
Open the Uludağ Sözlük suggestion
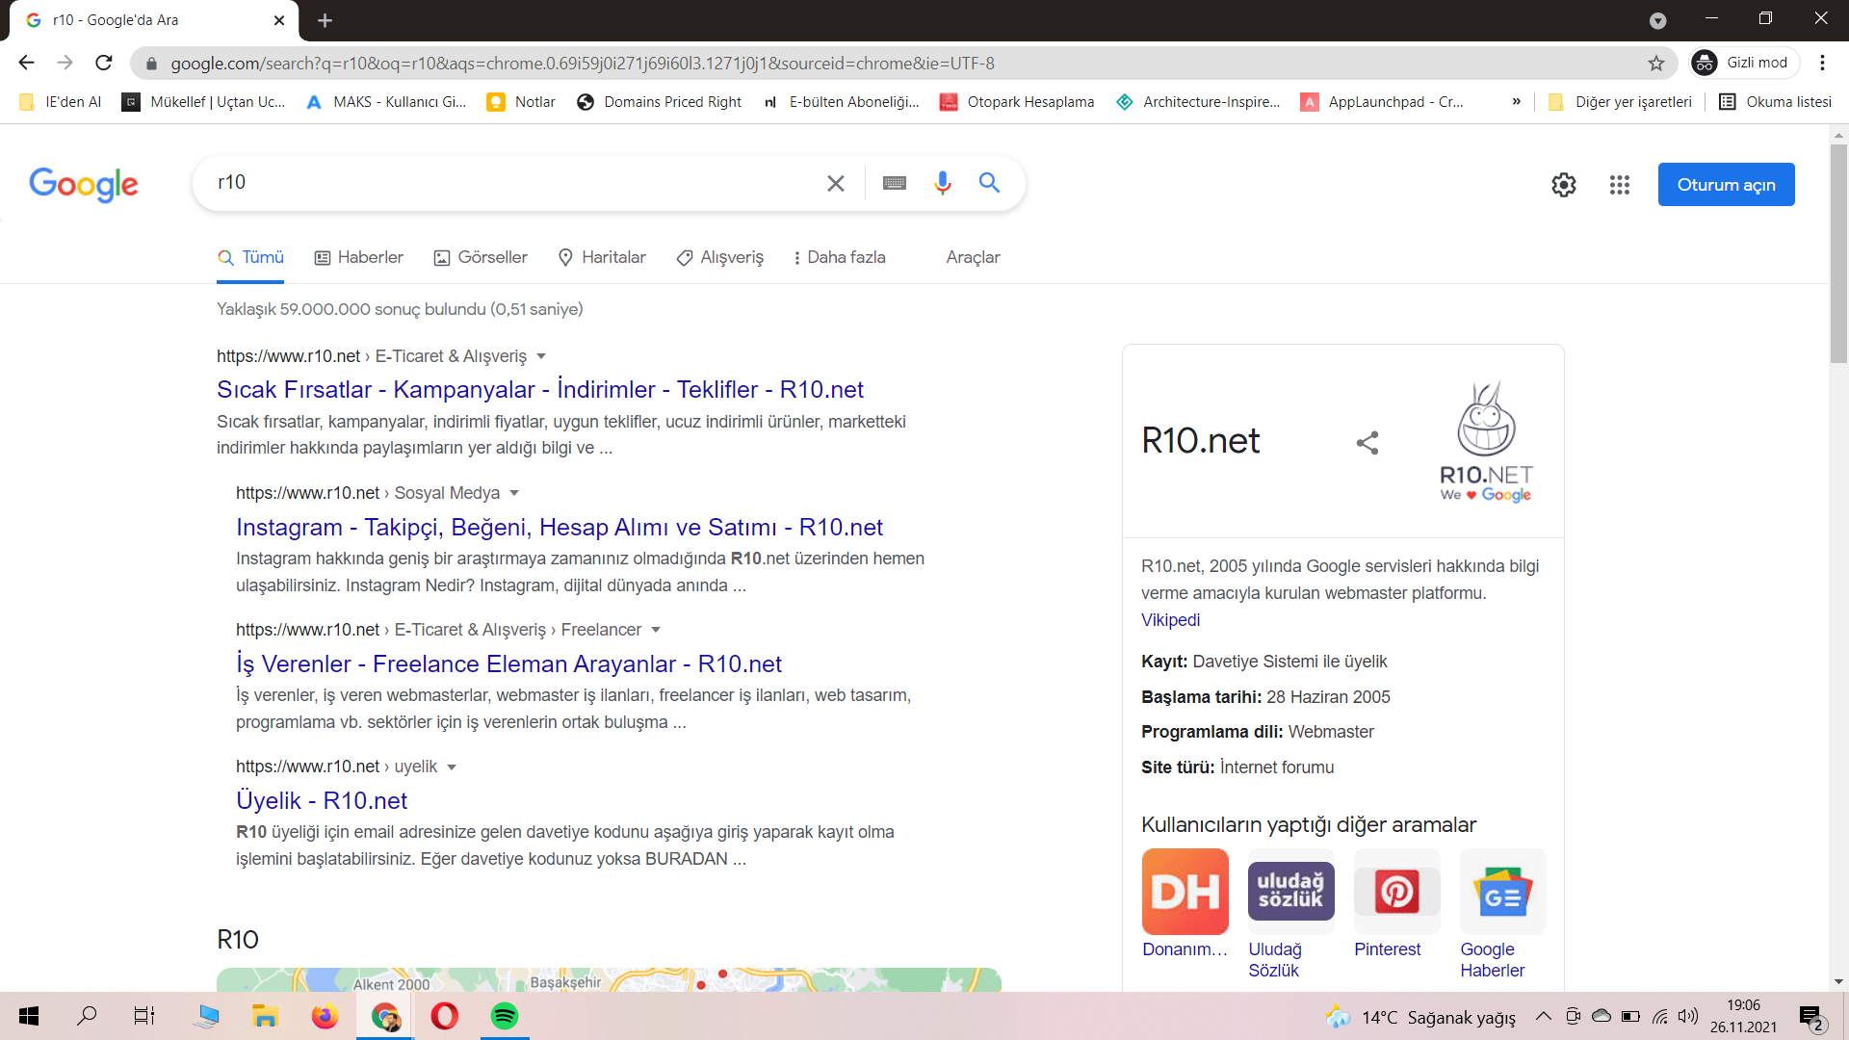tap(1290, 913)
